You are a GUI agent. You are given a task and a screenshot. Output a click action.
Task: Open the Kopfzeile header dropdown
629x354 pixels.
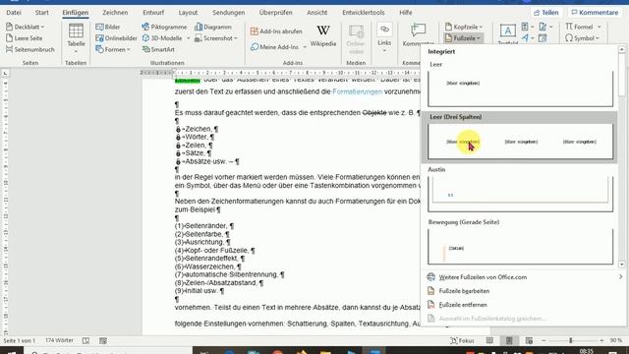coord(463,27)
